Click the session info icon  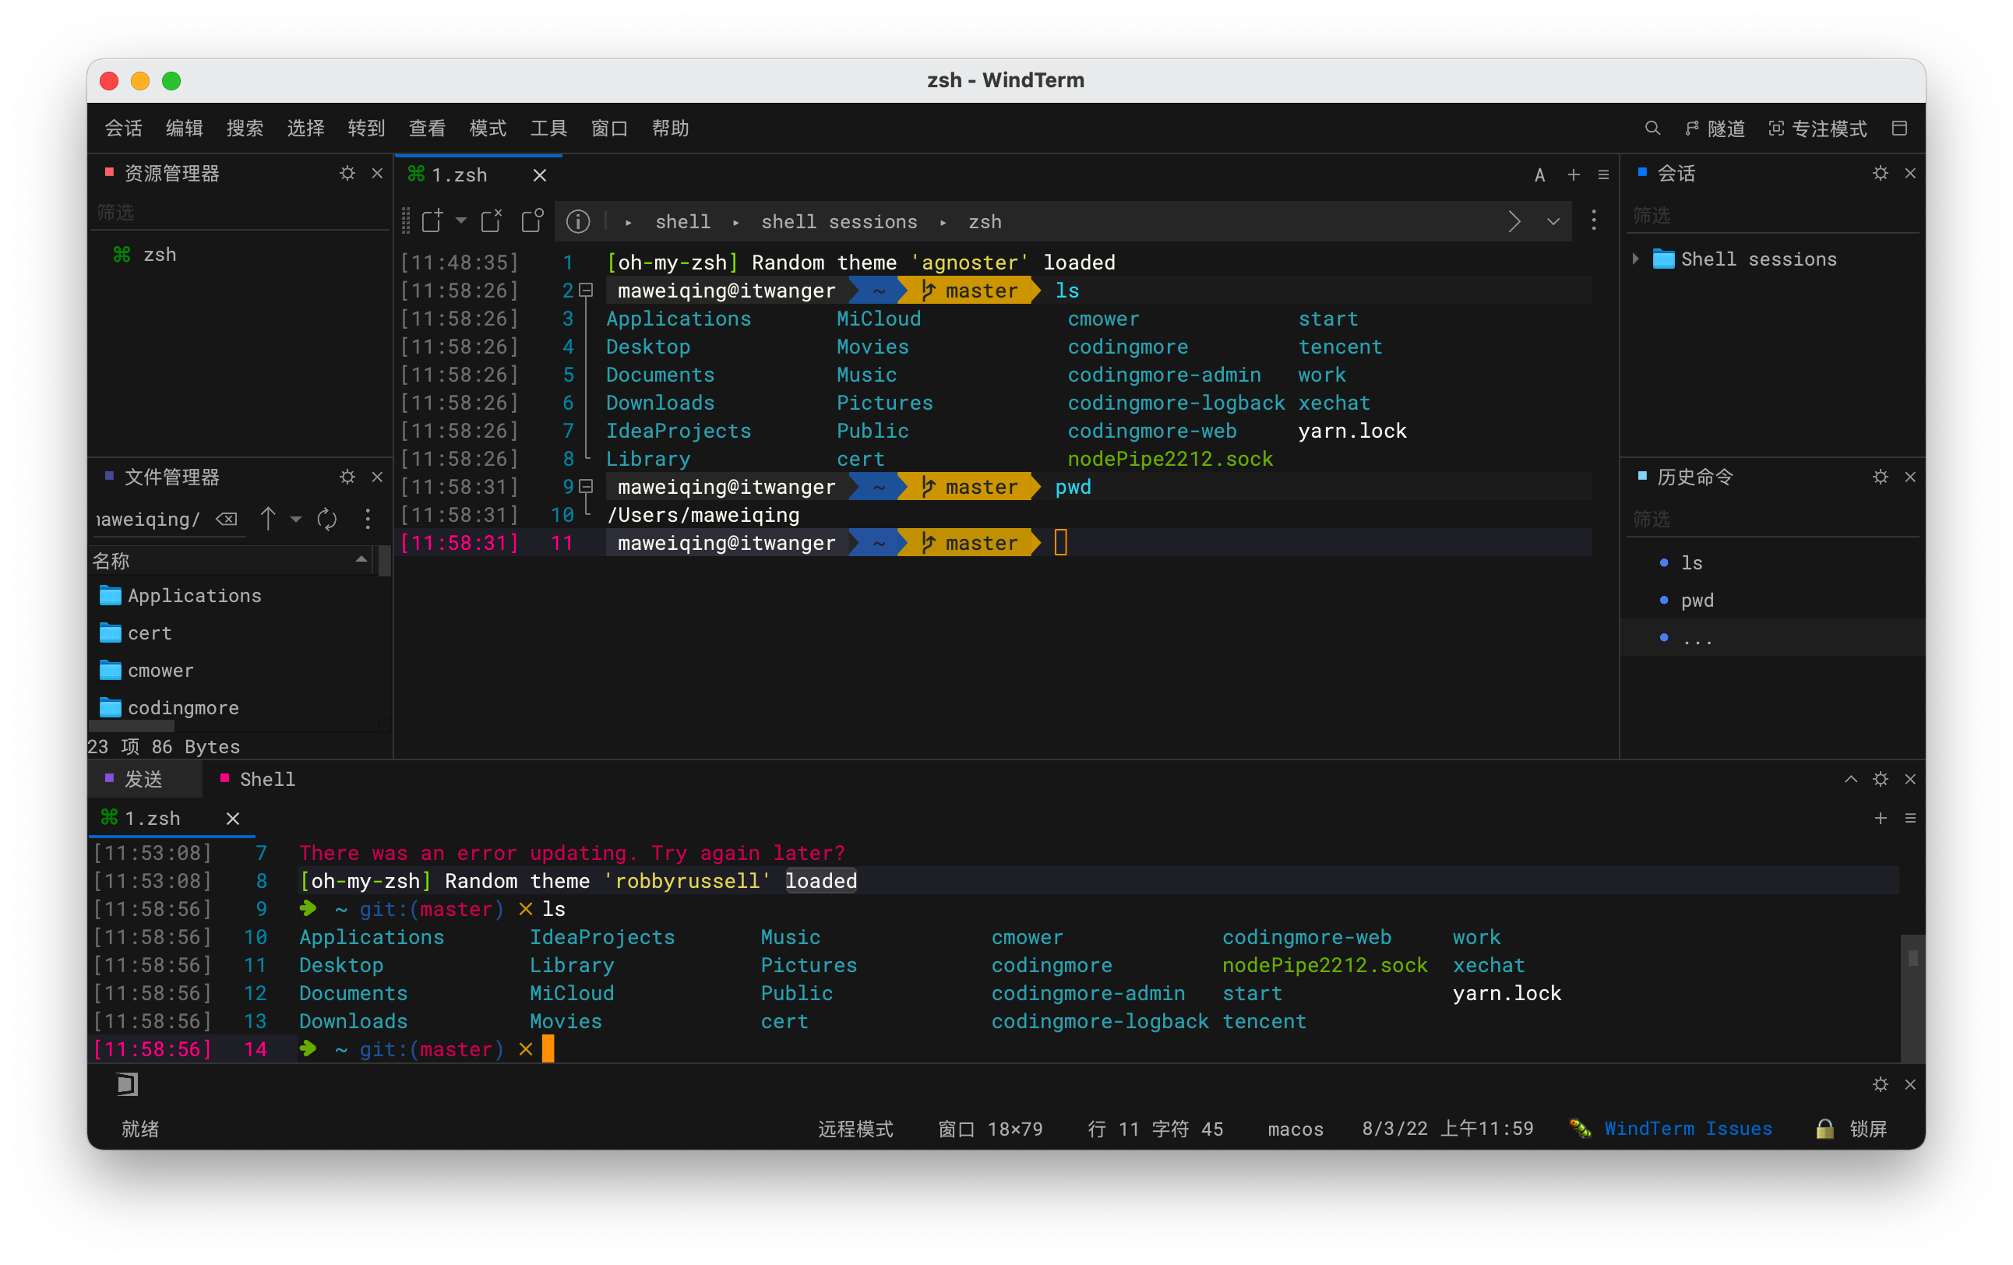[x=578, y=221]
